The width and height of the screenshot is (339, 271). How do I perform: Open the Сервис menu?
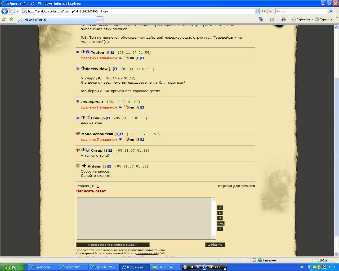coord(324,19)
